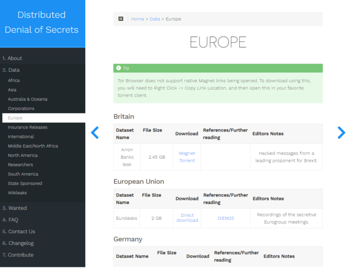Screen dimensions: 350x268
Task: Open Insurance Releases in sidebar
Action: tap(27, 127)
